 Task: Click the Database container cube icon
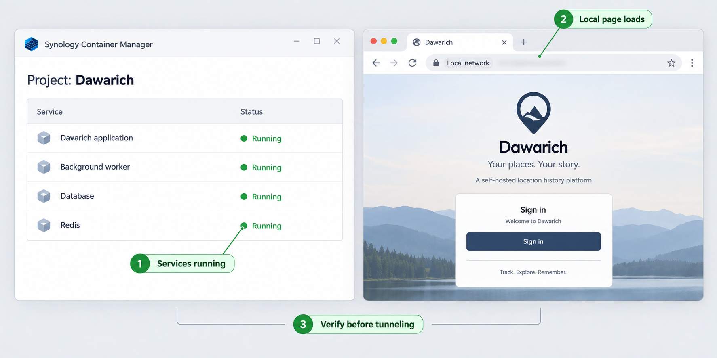[x=44, y=196]
